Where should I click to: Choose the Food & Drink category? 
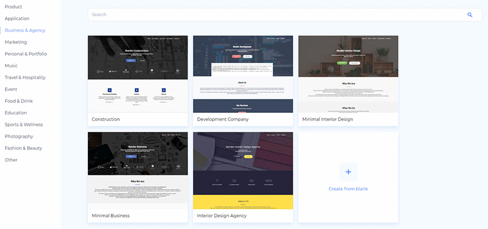click(19, 101)
